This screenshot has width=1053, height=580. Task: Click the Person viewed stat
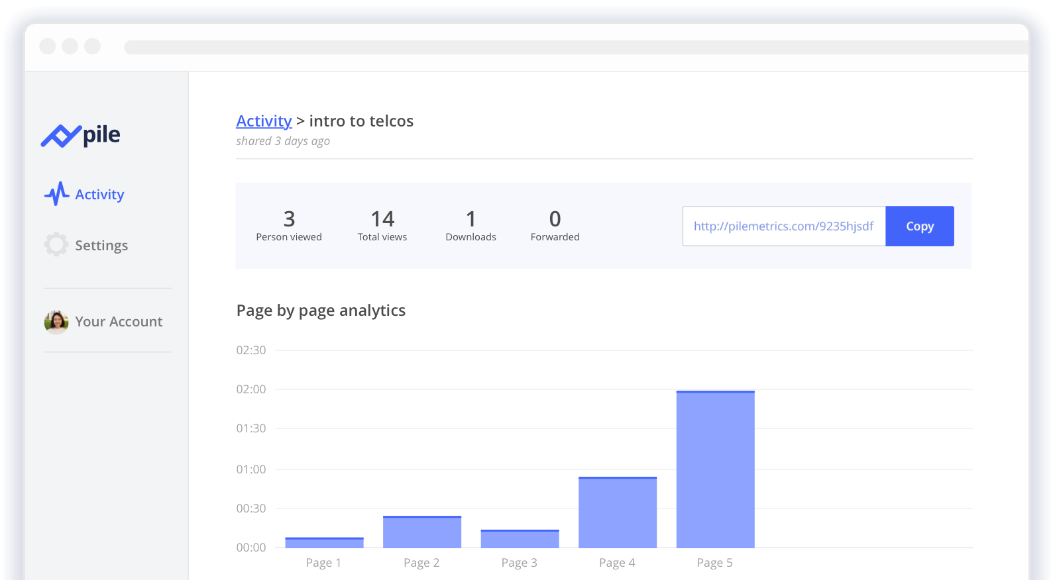coord(289,226)
